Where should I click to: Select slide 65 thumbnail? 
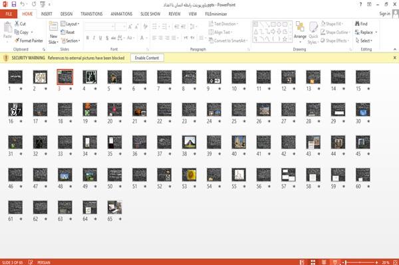click(114, 207)
